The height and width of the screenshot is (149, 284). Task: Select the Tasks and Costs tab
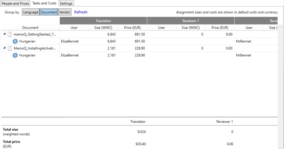tap(44, 3)
